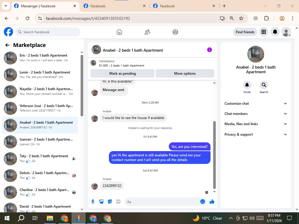The image size is (299, 224).
Task: Open the Chrome profile icon
Action: tap(282, 18)
